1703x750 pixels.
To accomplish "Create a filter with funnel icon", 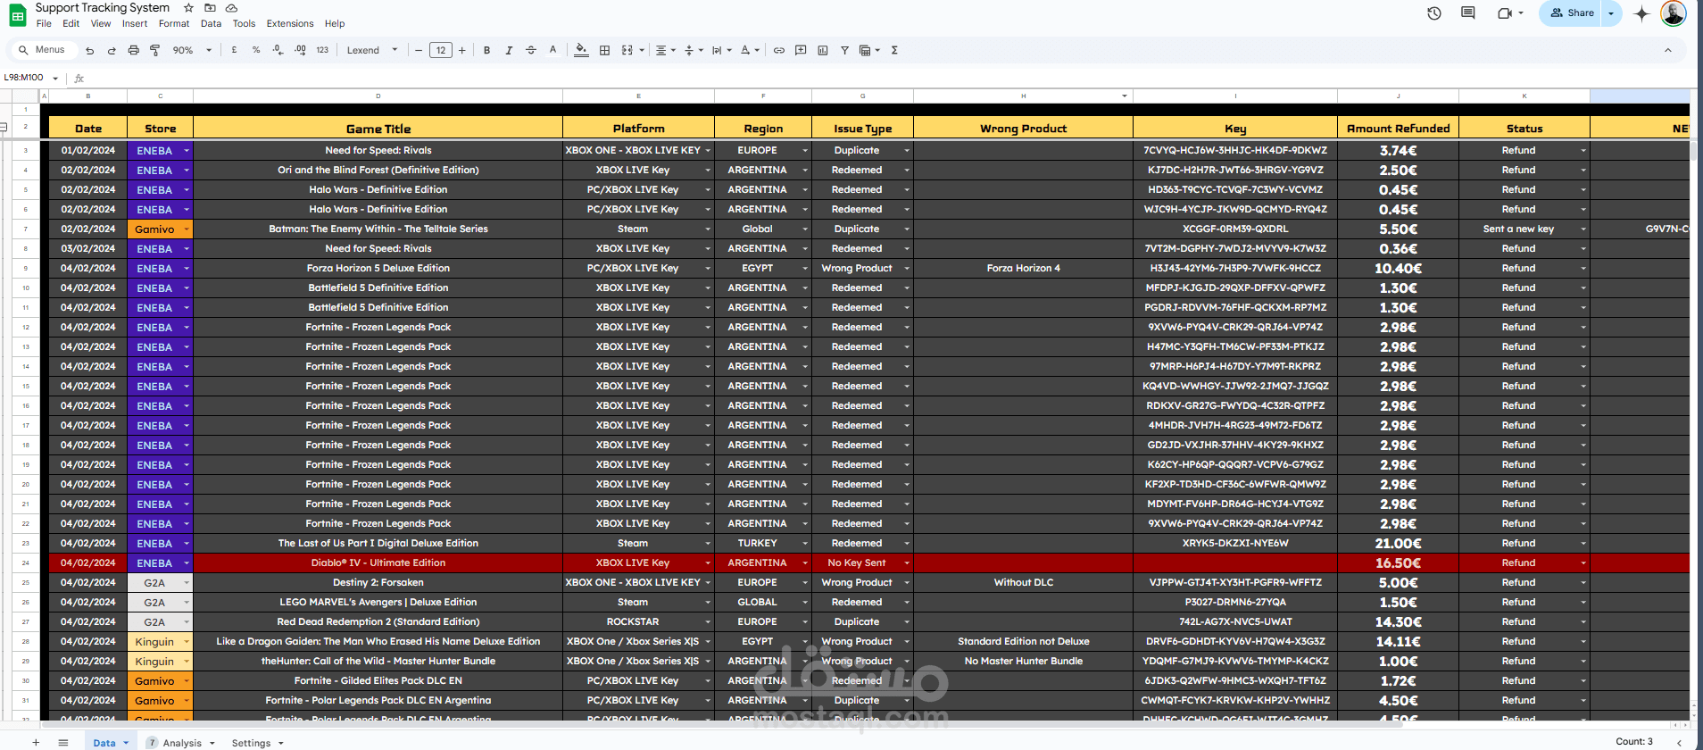I will tap(844, 50).
